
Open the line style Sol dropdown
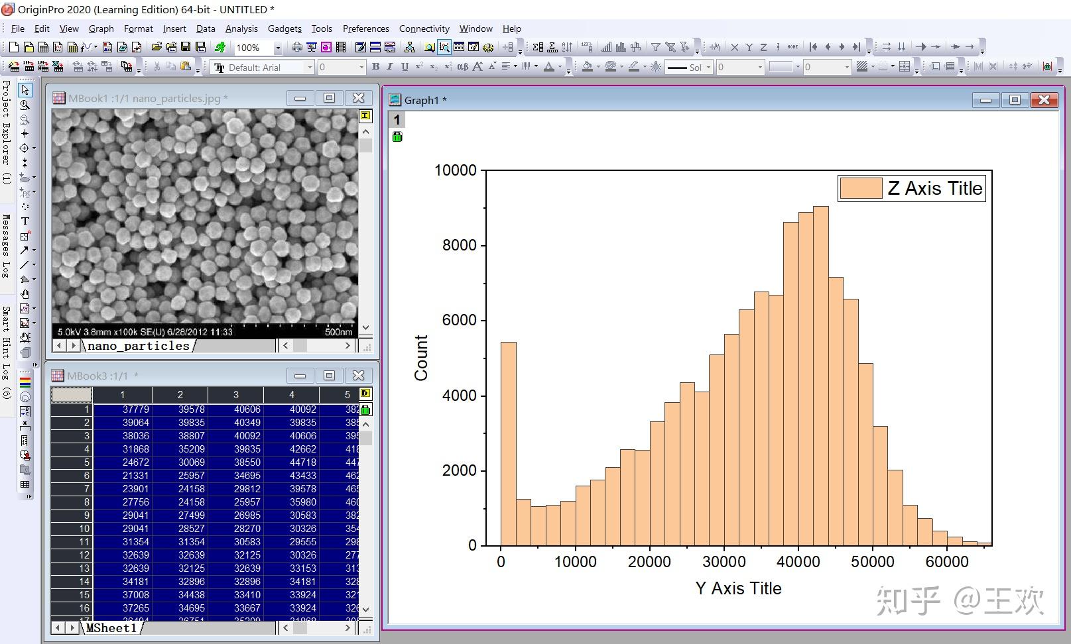click(x=708, y=68)
